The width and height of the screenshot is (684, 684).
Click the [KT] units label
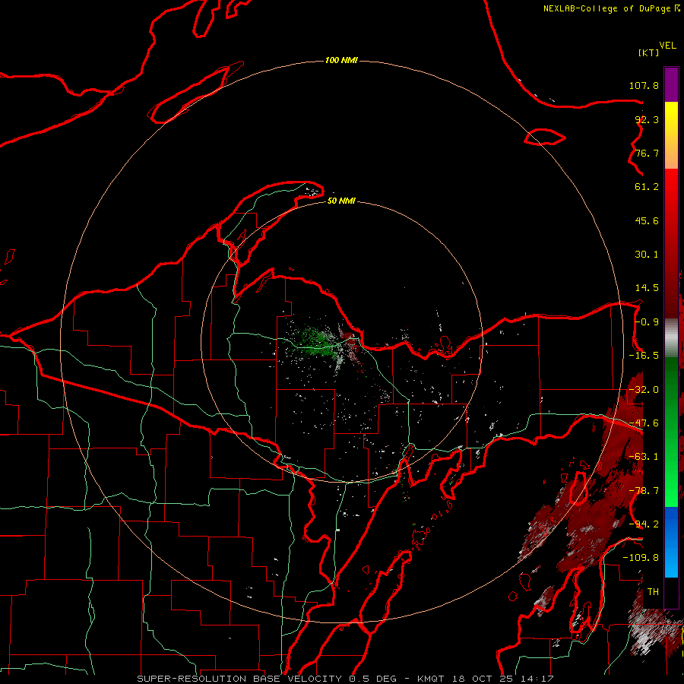click(x=649, y=52)
